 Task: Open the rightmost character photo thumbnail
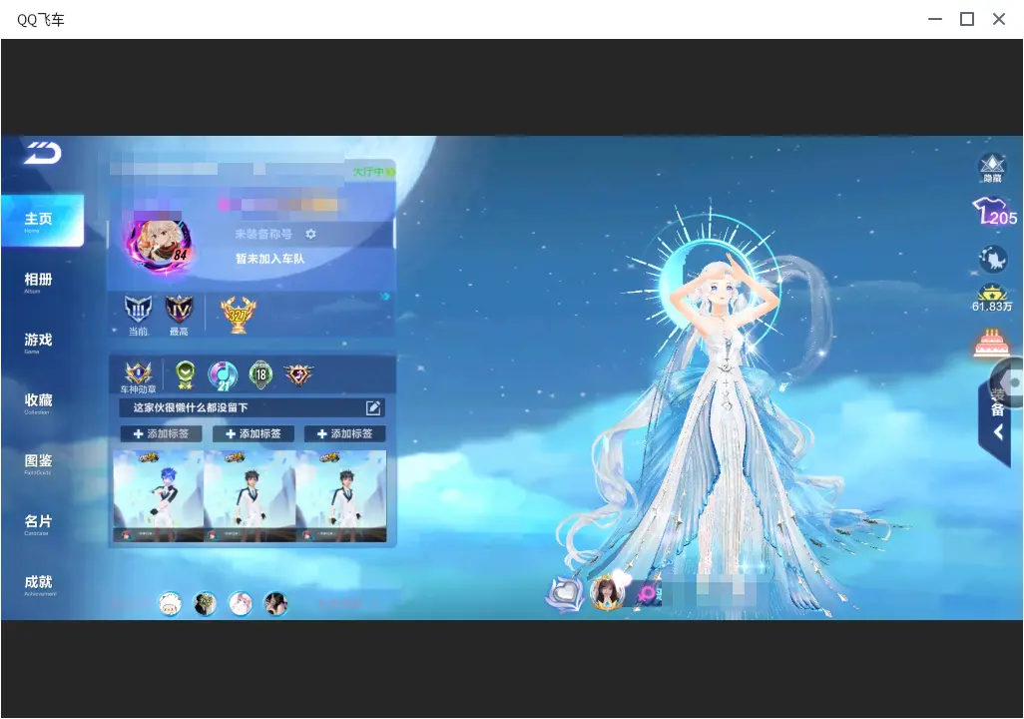(341, 496)
